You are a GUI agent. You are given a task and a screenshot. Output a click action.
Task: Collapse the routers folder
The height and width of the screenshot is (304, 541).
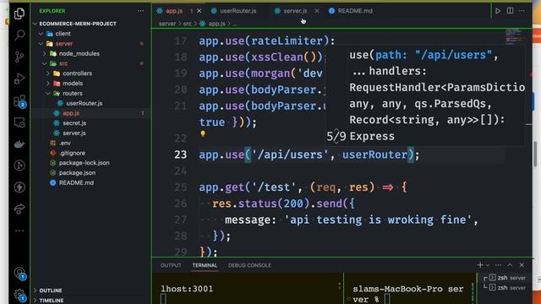[91, 94]
